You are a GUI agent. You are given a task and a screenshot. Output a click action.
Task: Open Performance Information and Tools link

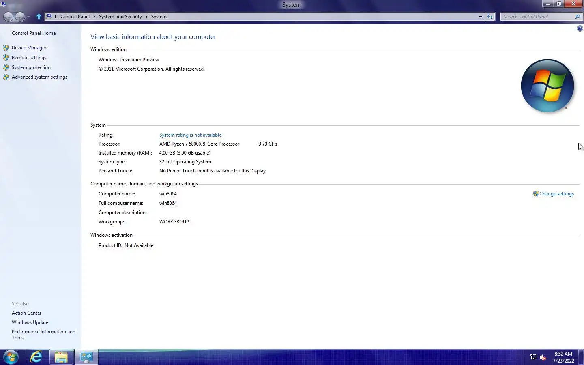point(43,335)
